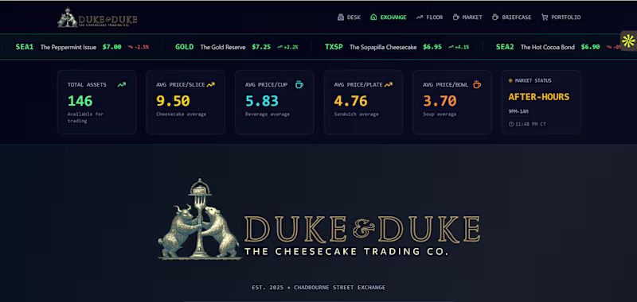Click The Peppermint Issue ticker name

pos(68,47)
